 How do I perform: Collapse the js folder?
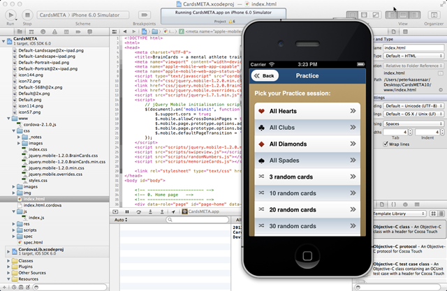[x=14, y=211]
